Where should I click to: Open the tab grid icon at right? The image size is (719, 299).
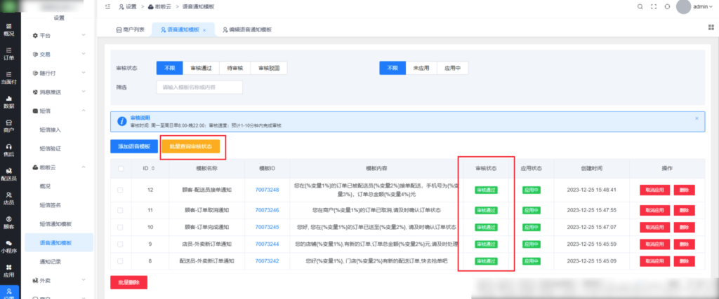(x=711, y=27)
